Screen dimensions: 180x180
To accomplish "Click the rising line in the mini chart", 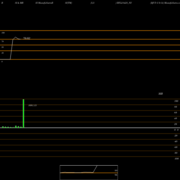I will click(x=95, y=169).
